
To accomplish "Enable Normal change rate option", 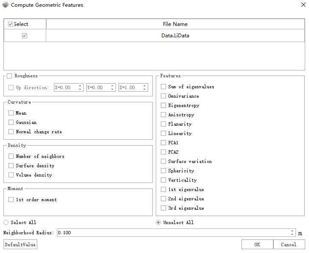I will tap(11, 132).
